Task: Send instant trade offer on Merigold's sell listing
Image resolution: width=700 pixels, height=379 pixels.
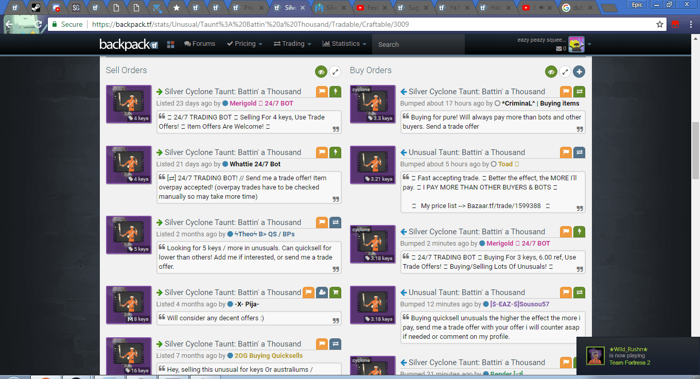Action: click(x=335, y=92)
